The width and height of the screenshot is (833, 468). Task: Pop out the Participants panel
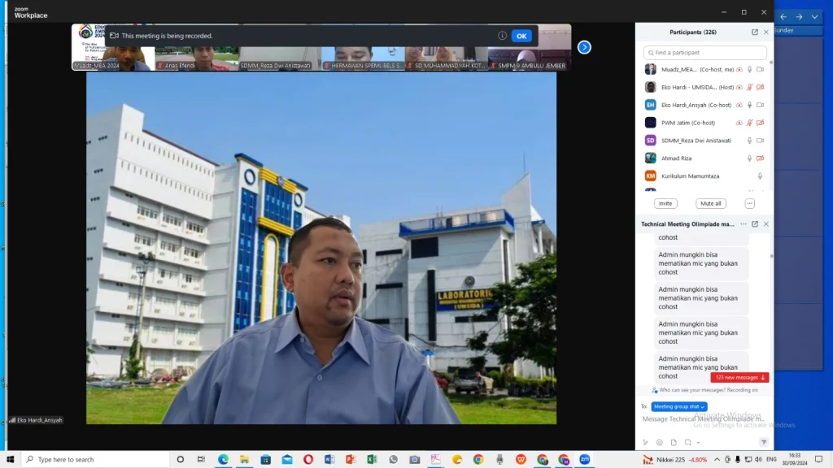755,32
